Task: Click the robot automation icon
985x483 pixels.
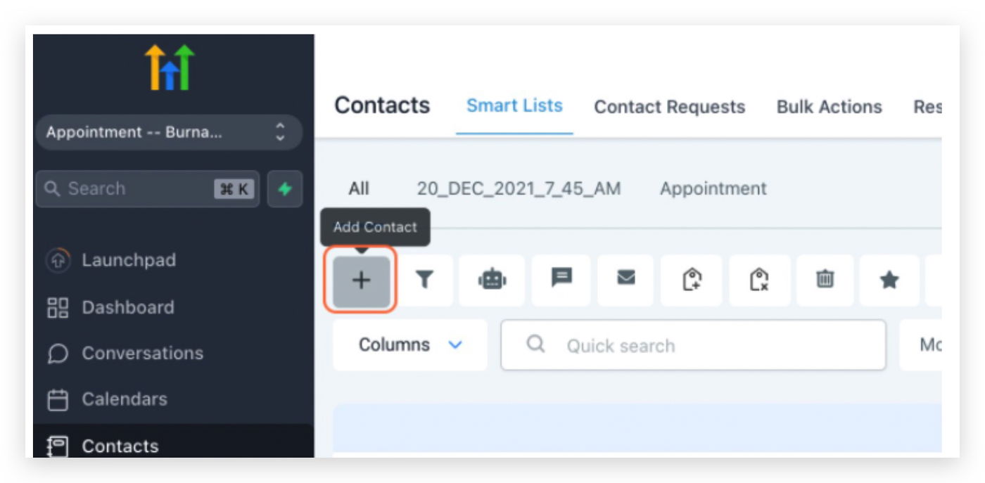Action: [492, 281]
